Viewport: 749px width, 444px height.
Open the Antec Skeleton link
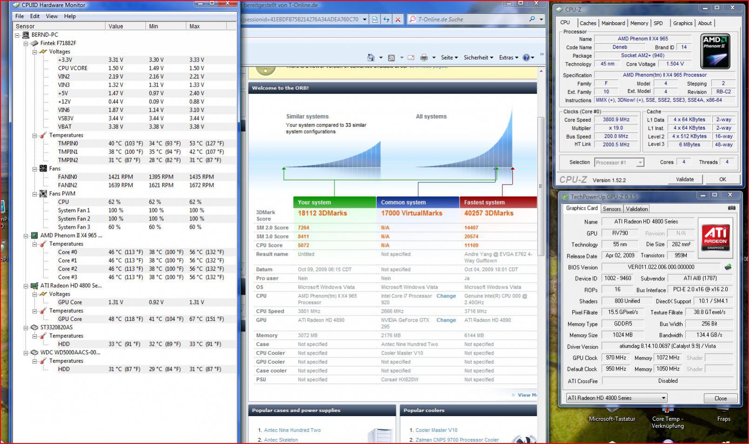click(281, 440)
